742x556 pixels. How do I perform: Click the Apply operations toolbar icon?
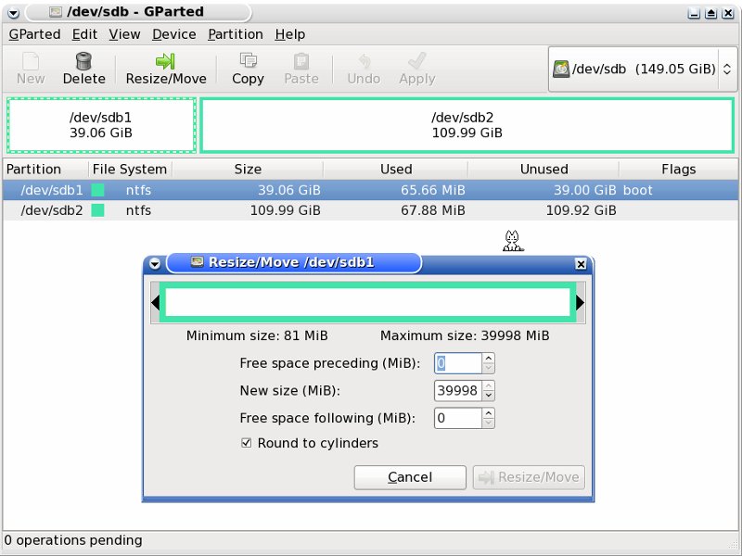tap(416, 61)
